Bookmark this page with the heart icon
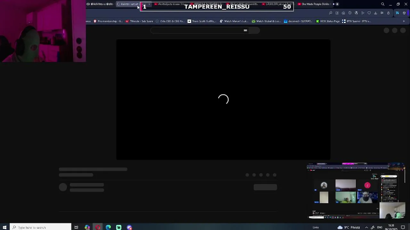The width and height of the screenshot is (410, 230). (x=369, y=13)
